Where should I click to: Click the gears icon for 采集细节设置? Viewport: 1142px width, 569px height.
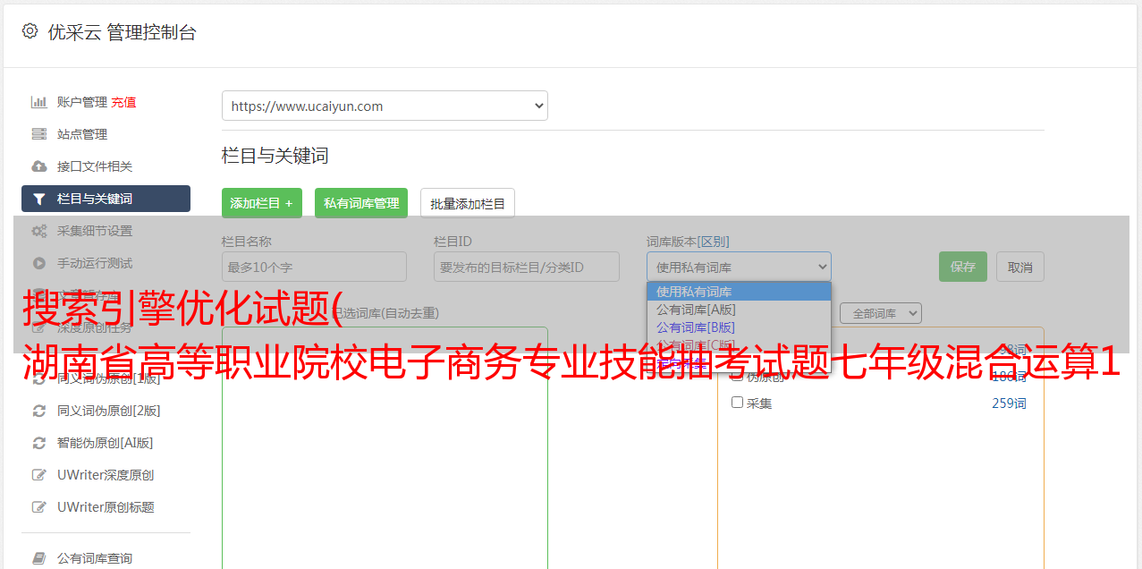[38, 231]
